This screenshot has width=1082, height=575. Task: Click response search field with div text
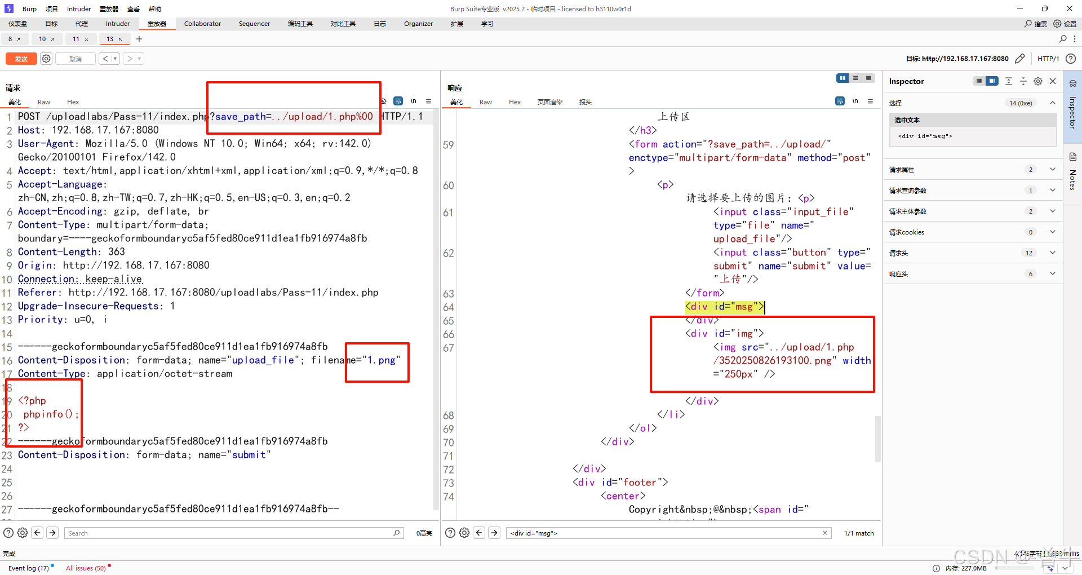[669, 533]
